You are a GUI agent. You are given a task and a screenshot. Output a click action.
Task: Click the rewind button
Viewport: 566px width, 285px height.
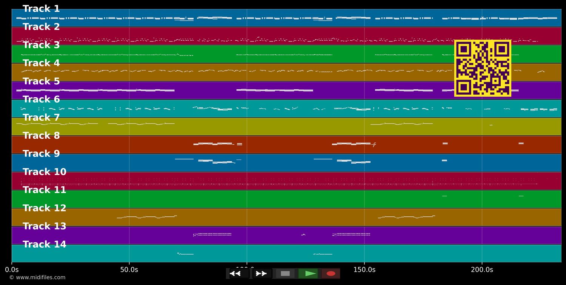pyautogui.click(x=239, y=273)
